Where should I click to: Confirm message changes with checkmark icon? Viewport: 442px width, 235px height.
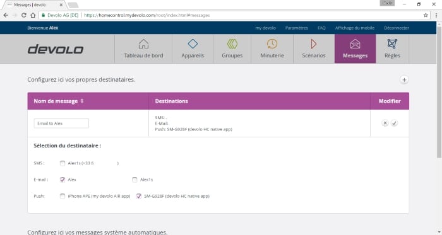pyautogui.click(x=395, y=123)
